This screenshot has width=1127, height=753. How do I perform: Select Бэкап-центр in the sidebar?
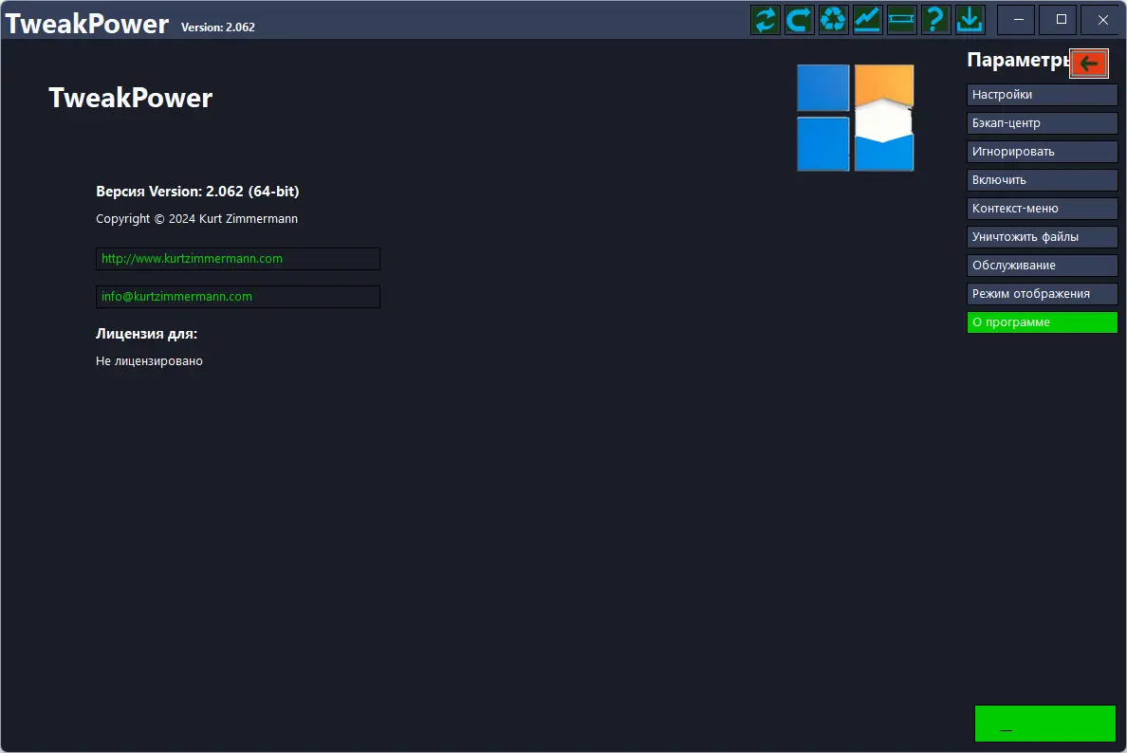[1043, 123]
